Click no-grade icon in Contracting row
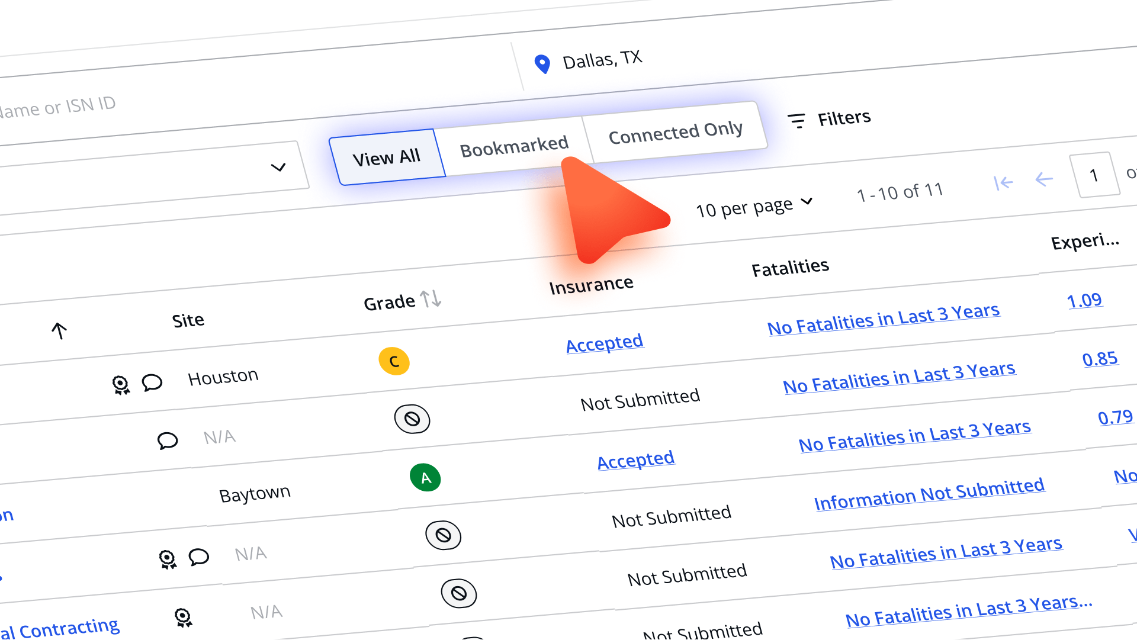 [x=459, y=593]
